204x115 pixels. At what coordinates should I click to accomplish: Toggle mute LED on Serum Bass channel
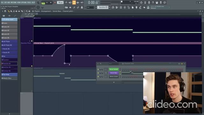point(98,73)
